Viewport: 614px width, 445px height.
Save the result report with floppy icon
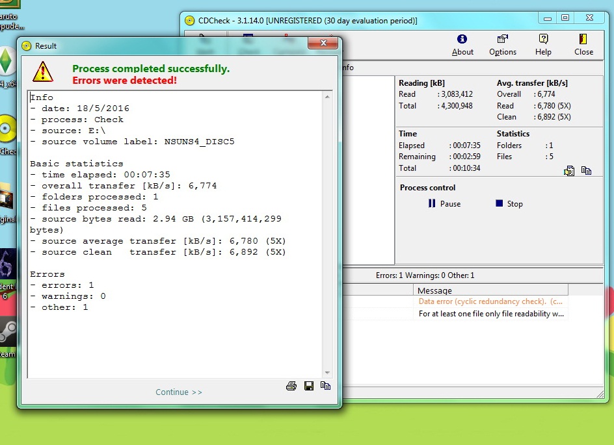[309, 386]
